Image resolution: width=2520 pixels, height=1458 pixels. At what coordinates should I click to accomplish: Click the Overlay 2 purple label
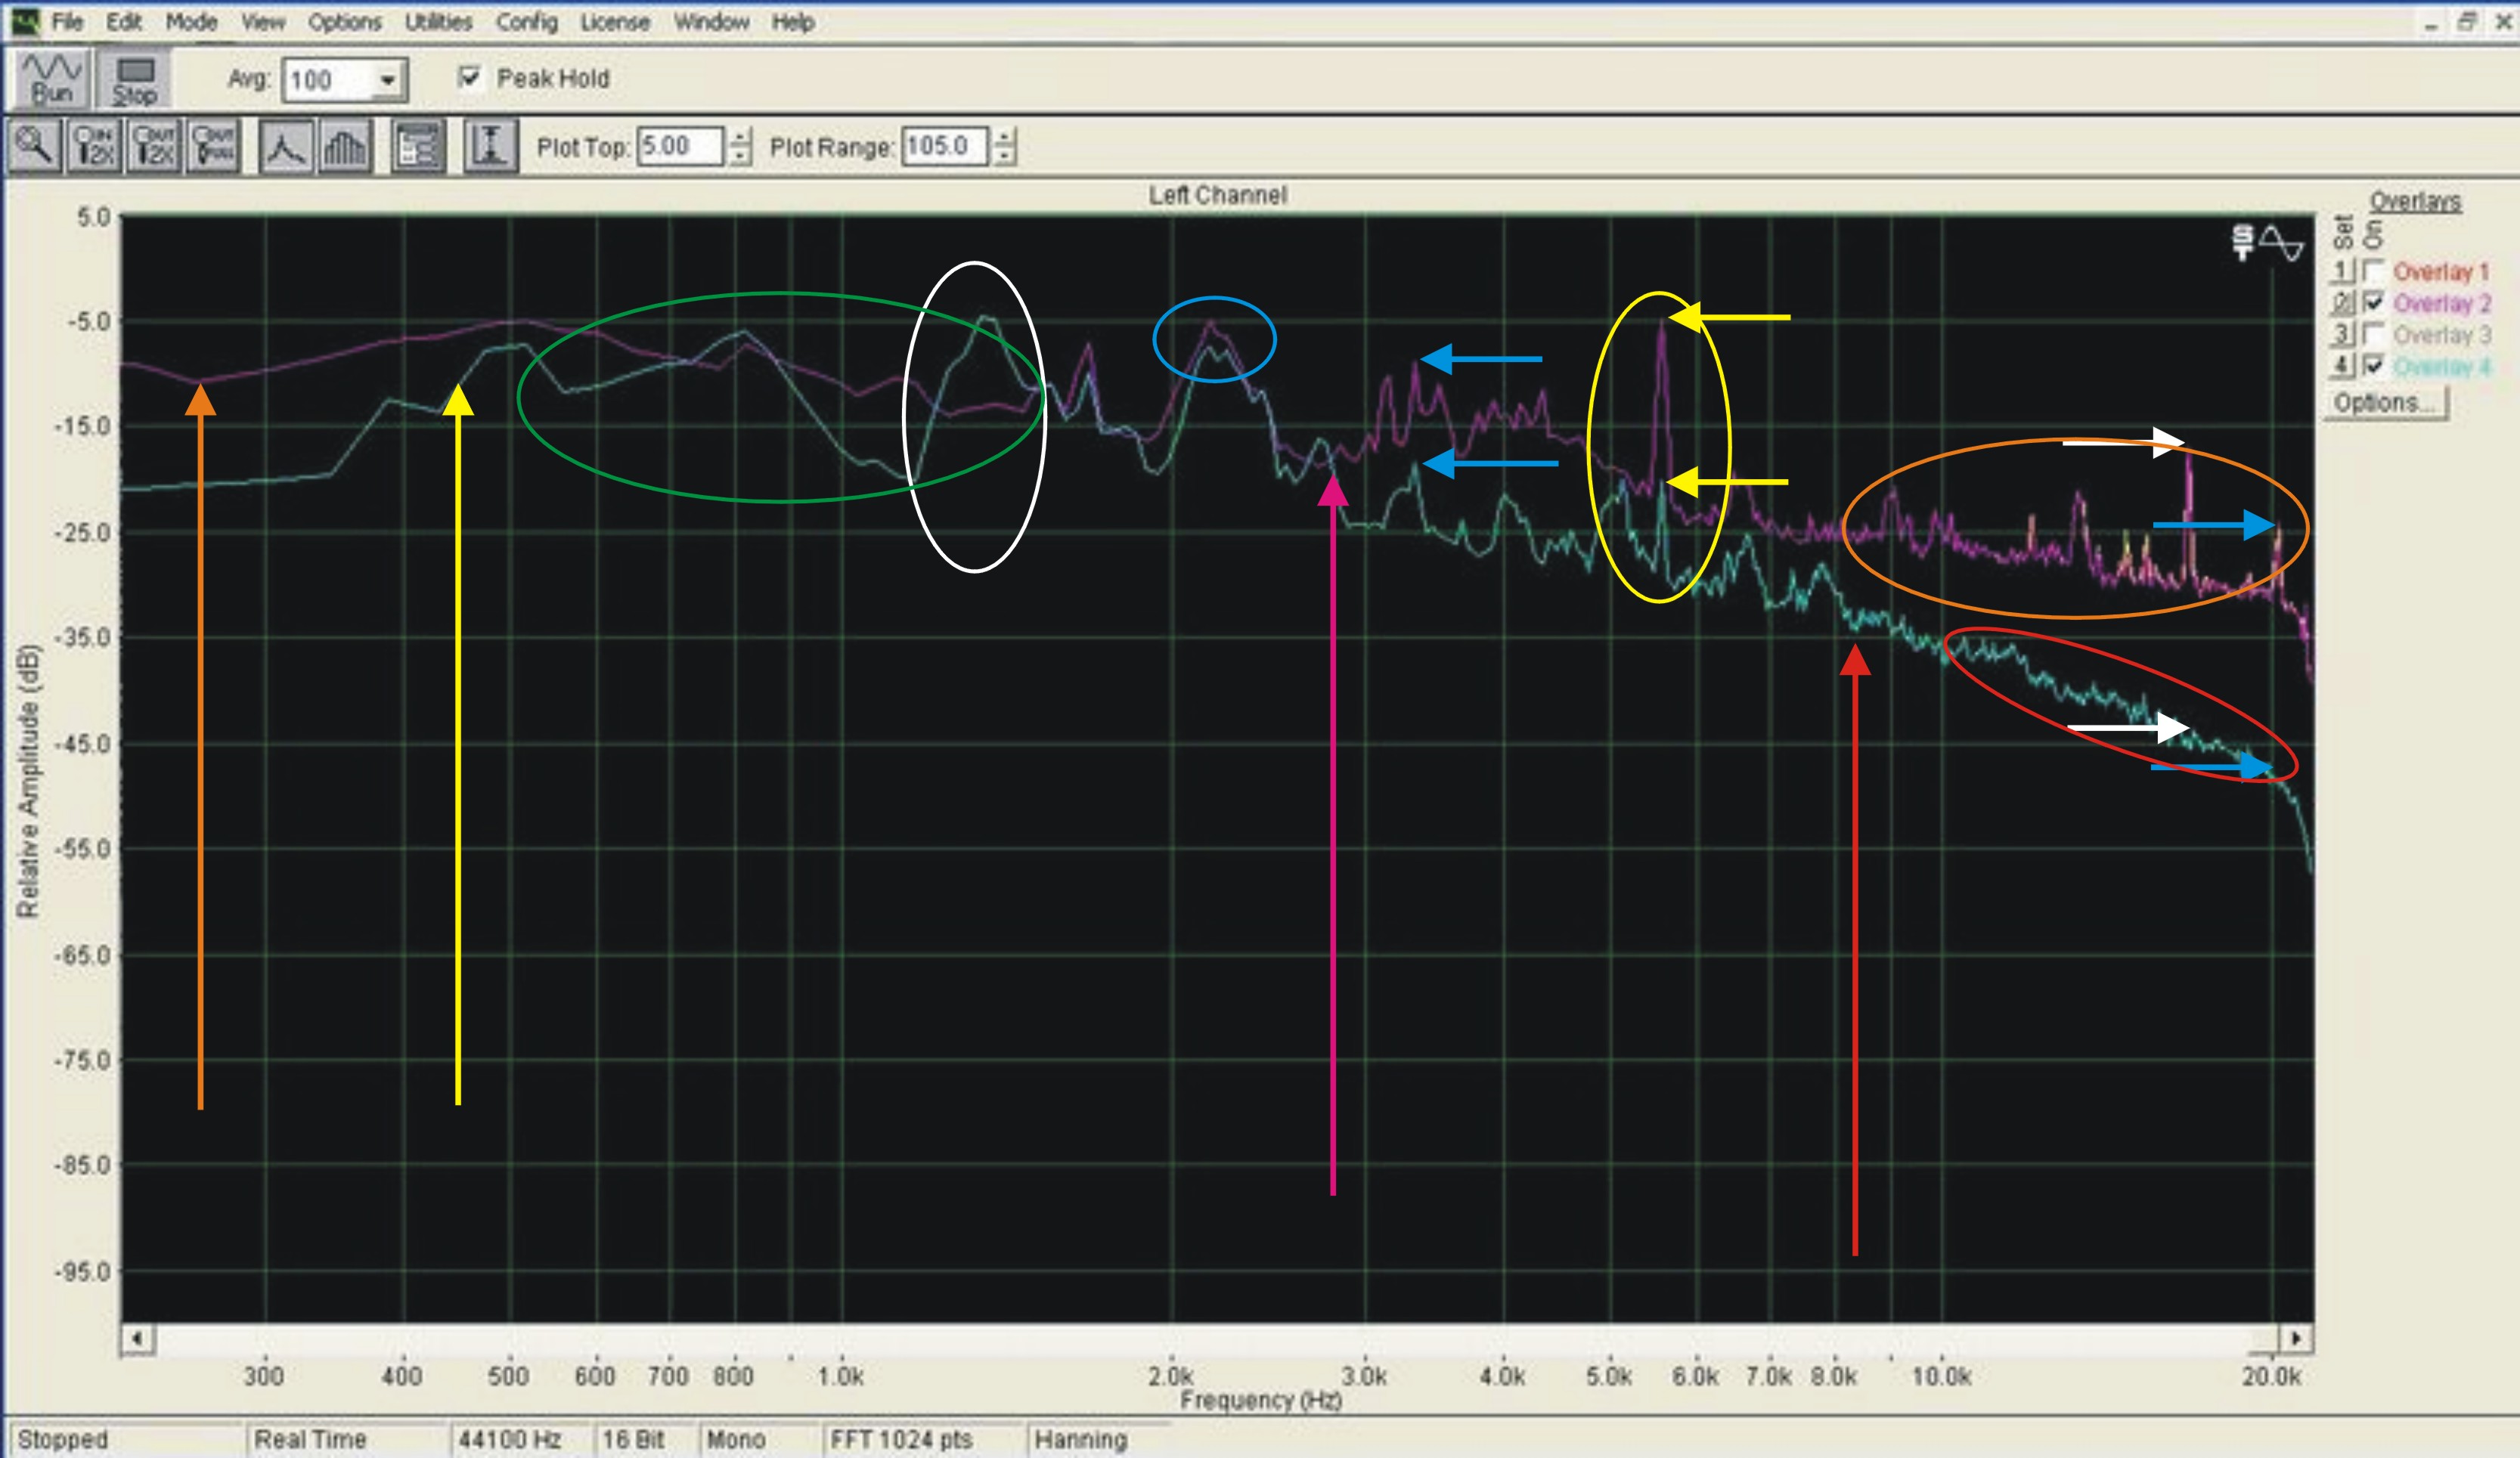tap(2441, 303)
